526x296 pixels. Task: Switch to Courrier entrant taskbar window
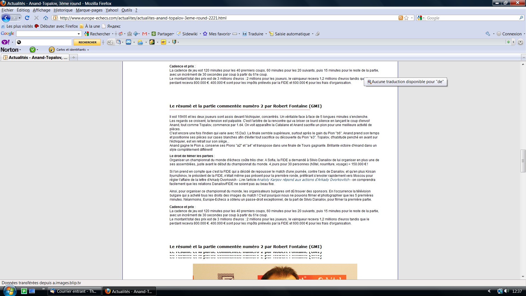[74, 291]
